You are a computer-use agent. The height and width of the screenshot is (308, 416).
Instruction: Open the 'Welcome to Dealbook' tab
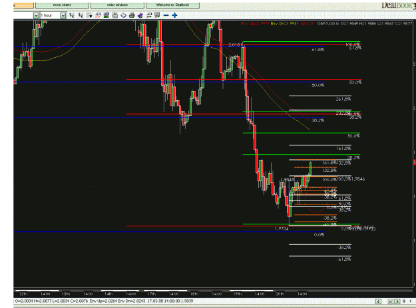172,5
